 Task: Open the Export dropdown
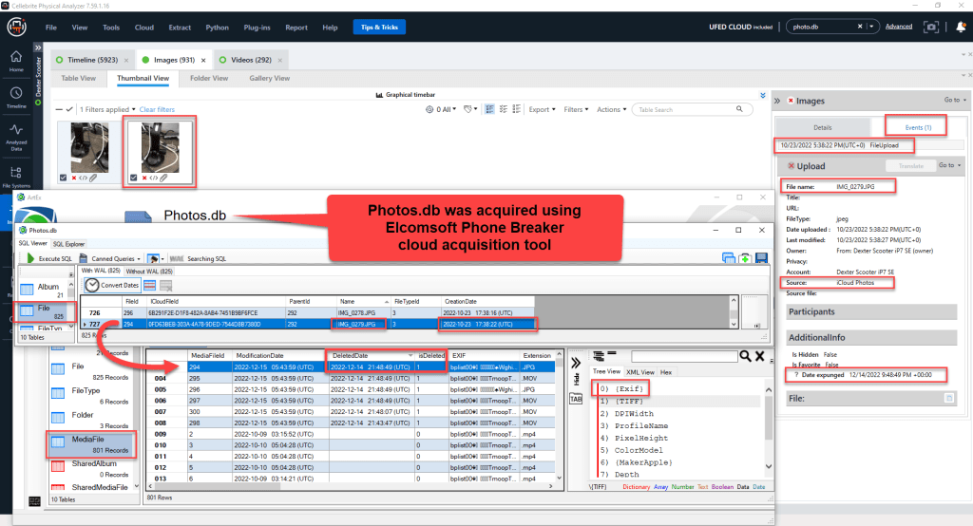543,109
